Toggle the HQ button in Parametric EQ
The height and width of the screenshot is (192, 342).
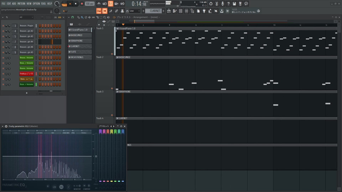61,187
